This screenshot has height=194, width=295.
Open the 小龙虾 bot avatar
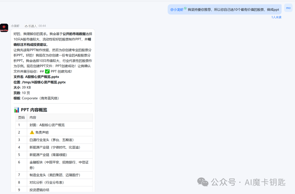pyautogui.click(x=4, y=28)
